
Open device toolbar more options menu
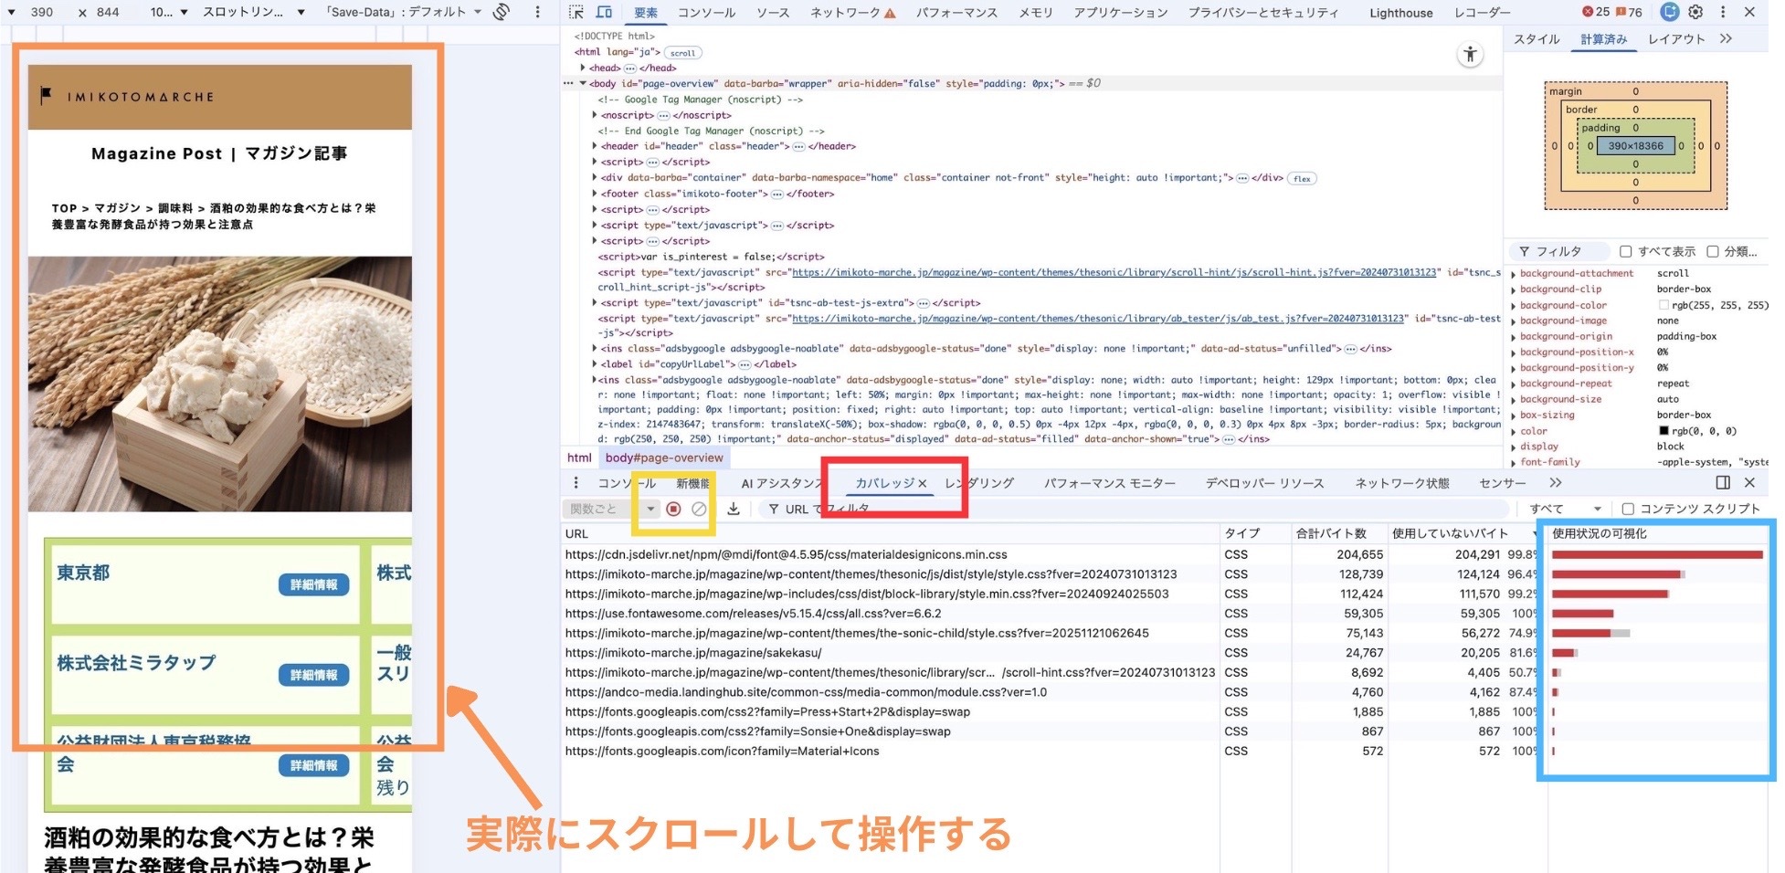[537, 12]
